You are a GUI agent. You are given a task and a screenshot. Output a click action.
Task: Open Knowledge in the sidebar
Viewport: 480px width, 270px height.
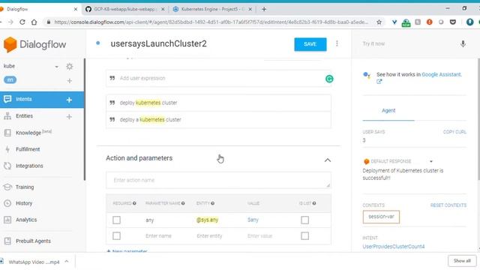(x=28, y=133)
